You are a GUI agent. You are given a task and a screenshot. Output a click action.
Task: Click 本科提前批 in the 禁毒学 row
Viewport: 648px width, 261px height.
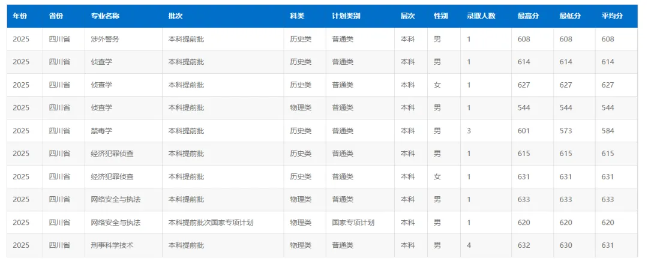point(186,131)
